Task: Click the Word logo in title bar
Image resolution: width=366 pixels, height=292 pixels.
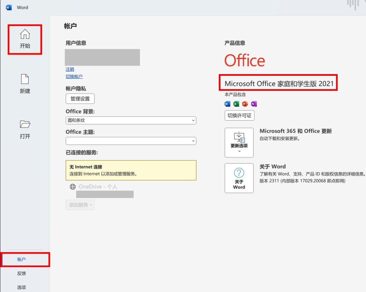Action: 9,8
